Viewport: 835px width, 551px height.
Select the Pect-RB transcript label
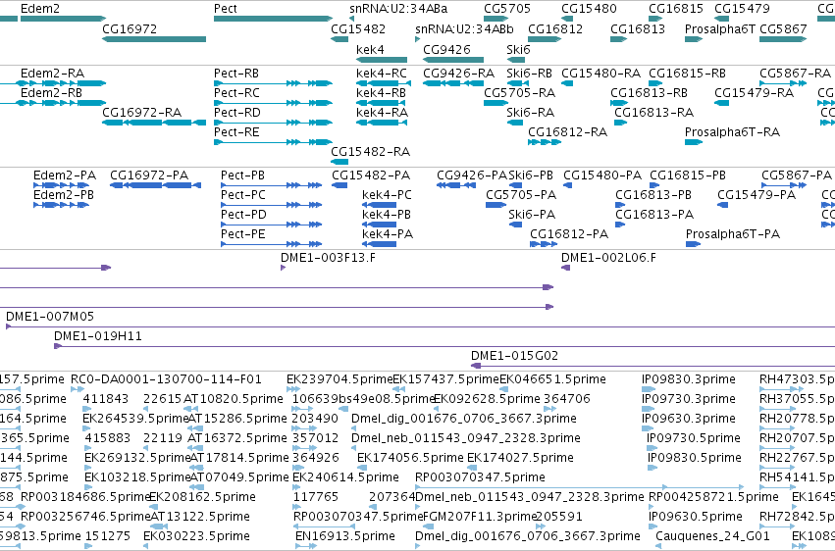point(236,73)
